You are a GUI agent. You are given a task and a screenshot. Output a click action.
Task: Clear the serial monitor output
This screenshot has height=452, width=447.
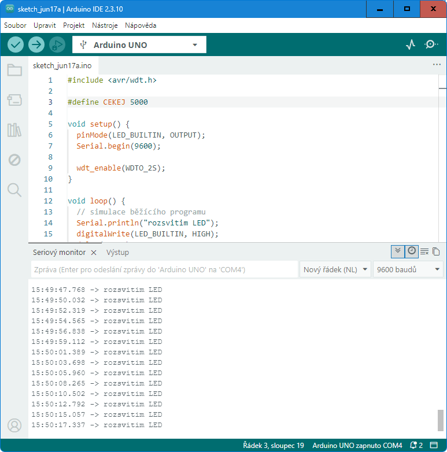424,251
